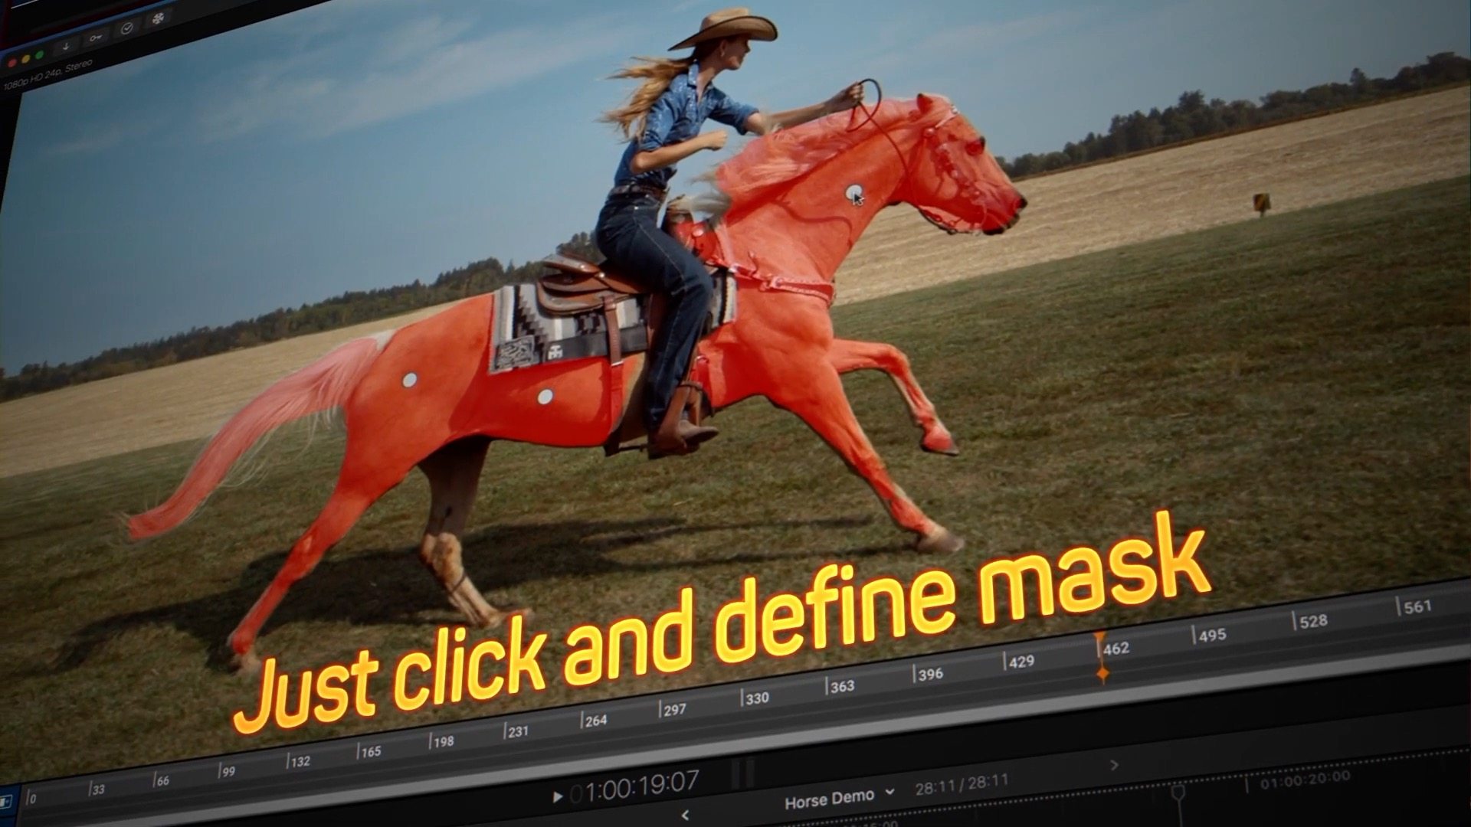Click frame 0 at ruler start
Viewport: 1471px width, 827px height.
tap(31, 799)
